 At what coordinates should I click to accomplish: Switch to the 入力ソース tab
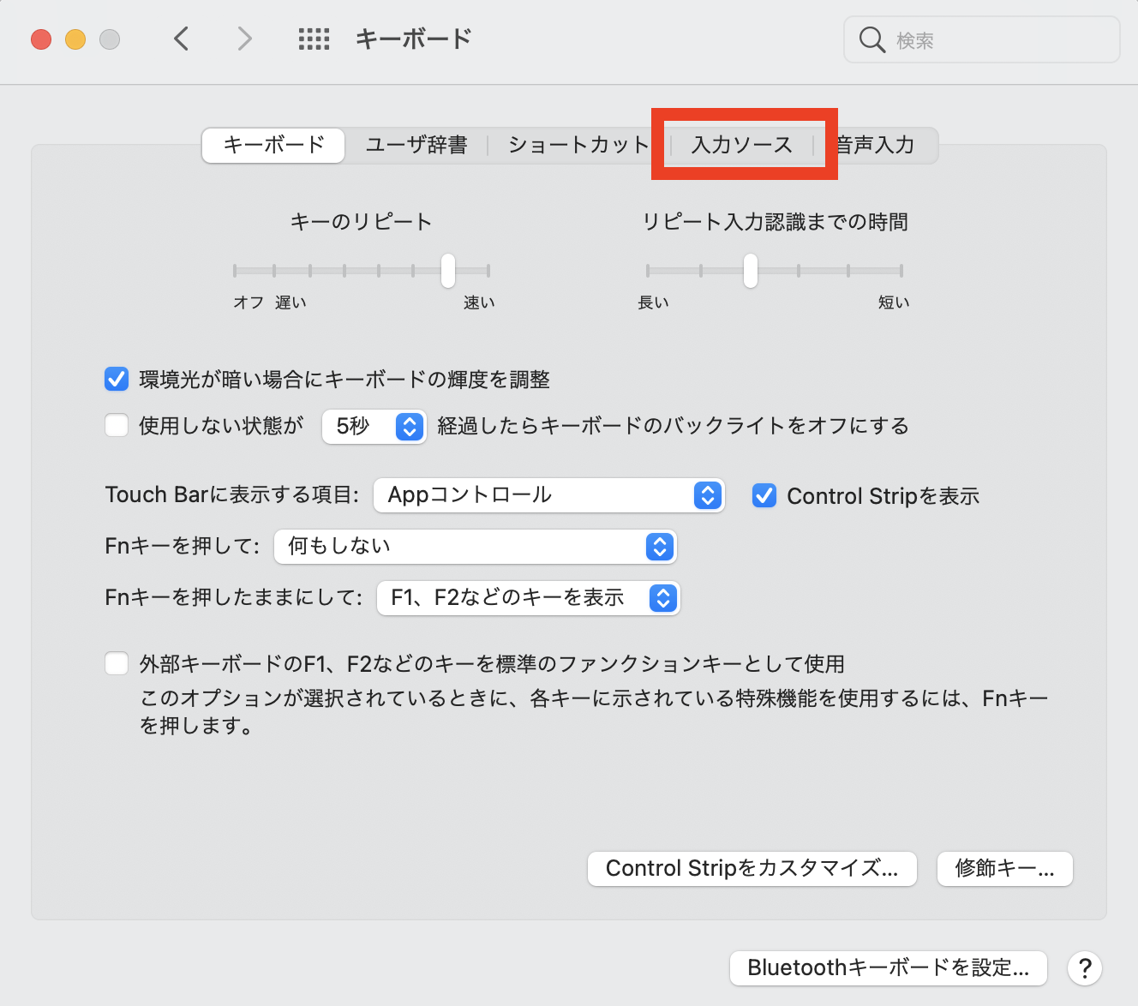740,145
